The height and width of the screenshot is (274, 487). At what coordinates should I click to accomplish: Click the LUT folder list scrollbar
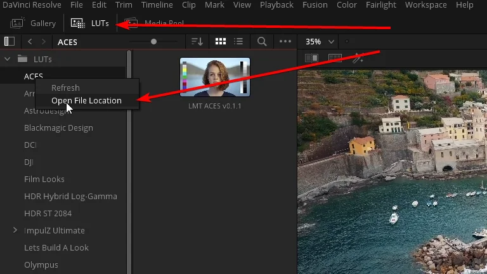tap(129, 162)
